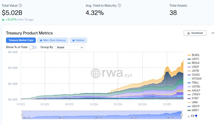Click the help icon next to Avg. Yield to Maturity
Viewport: 214px width, 125px height.
pos(119,5)
